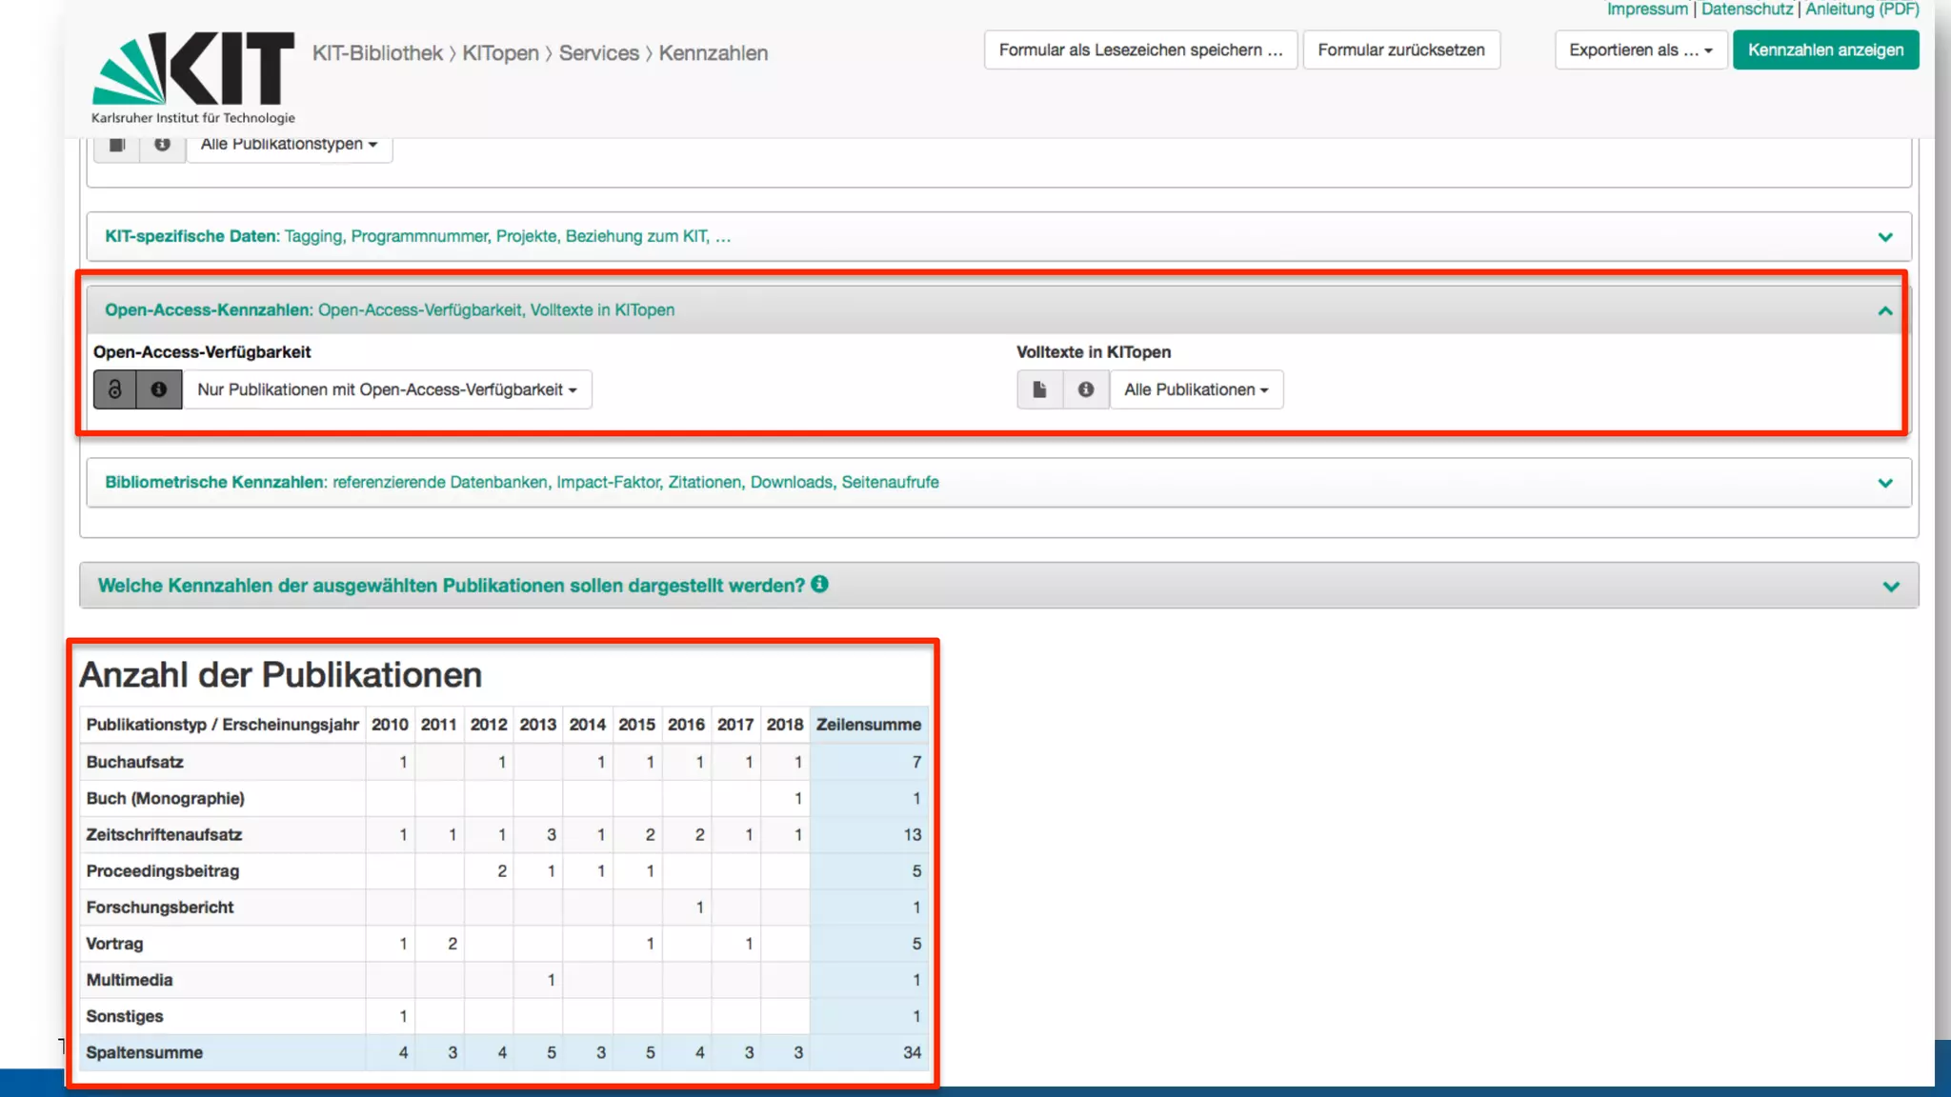Expand 'Welche Kennzahlen' section chevron
The image size is (1951, 1097).
(x=1890, y=587)
